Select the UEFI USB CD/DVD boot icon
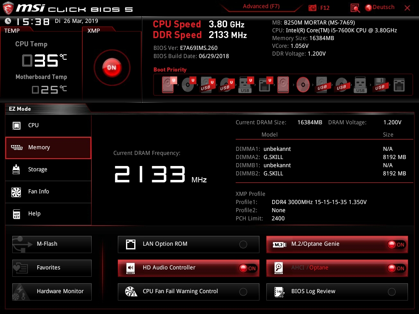This screenshot has height=314, width=419. pos(227,85)
